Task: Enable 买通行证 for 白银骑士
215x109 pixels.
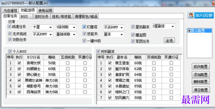Action: coord(85,69)
